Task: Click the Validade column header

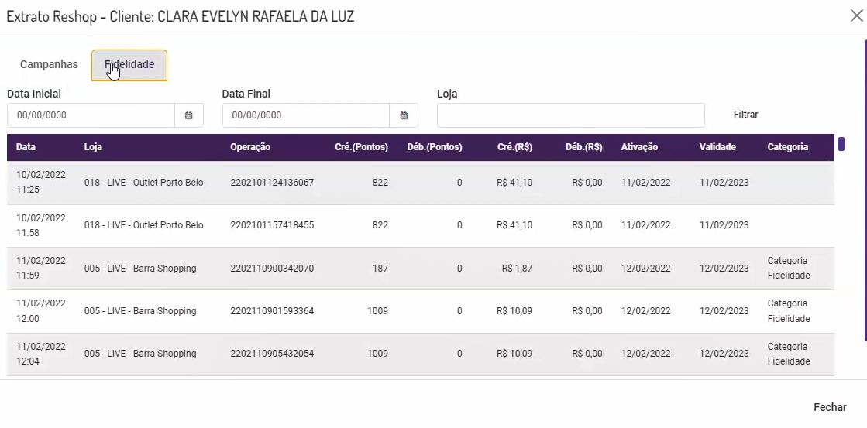Action: pyautogui.click(x=717, y=147)
